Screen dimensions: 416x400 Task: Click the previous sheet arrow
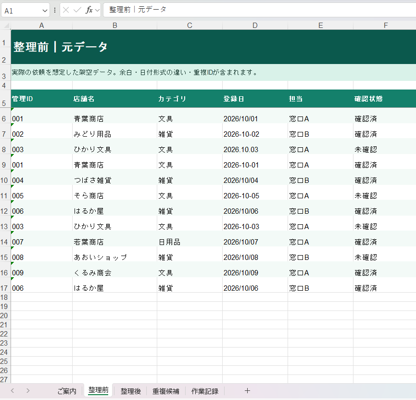(12, 391)
